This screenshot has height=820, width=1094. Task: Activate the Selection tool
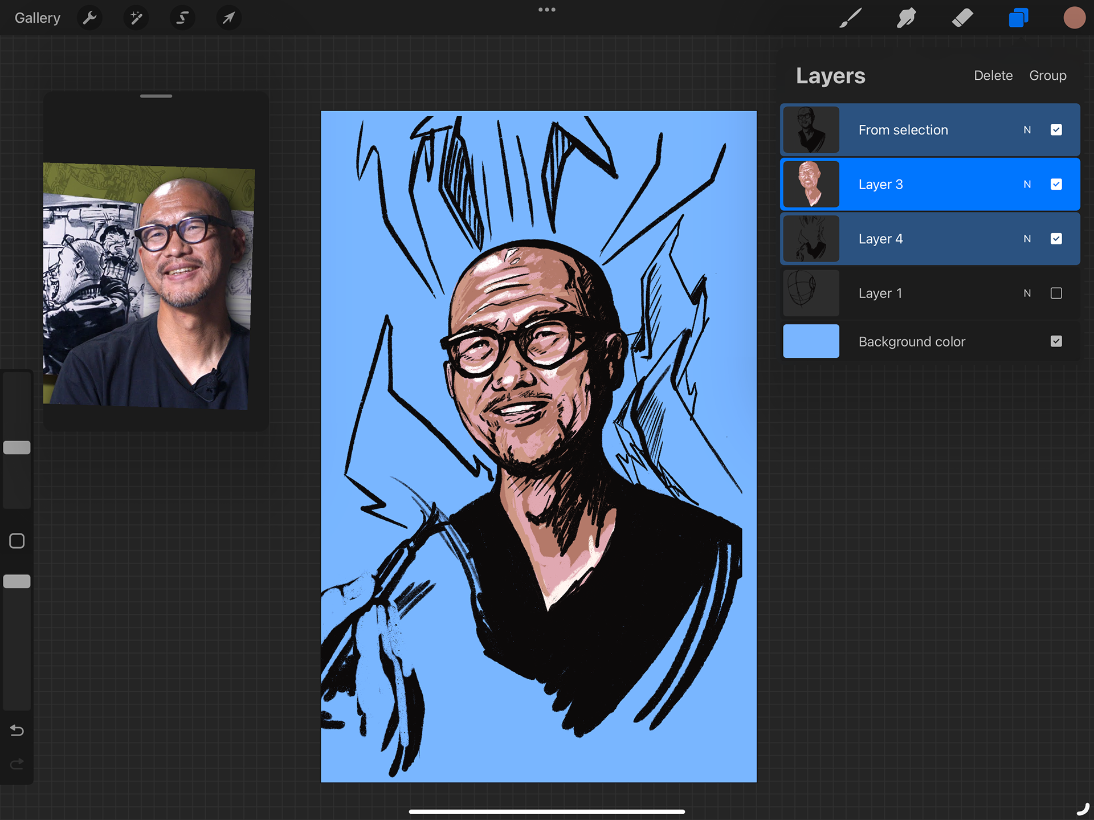click(x=182, y=18)
